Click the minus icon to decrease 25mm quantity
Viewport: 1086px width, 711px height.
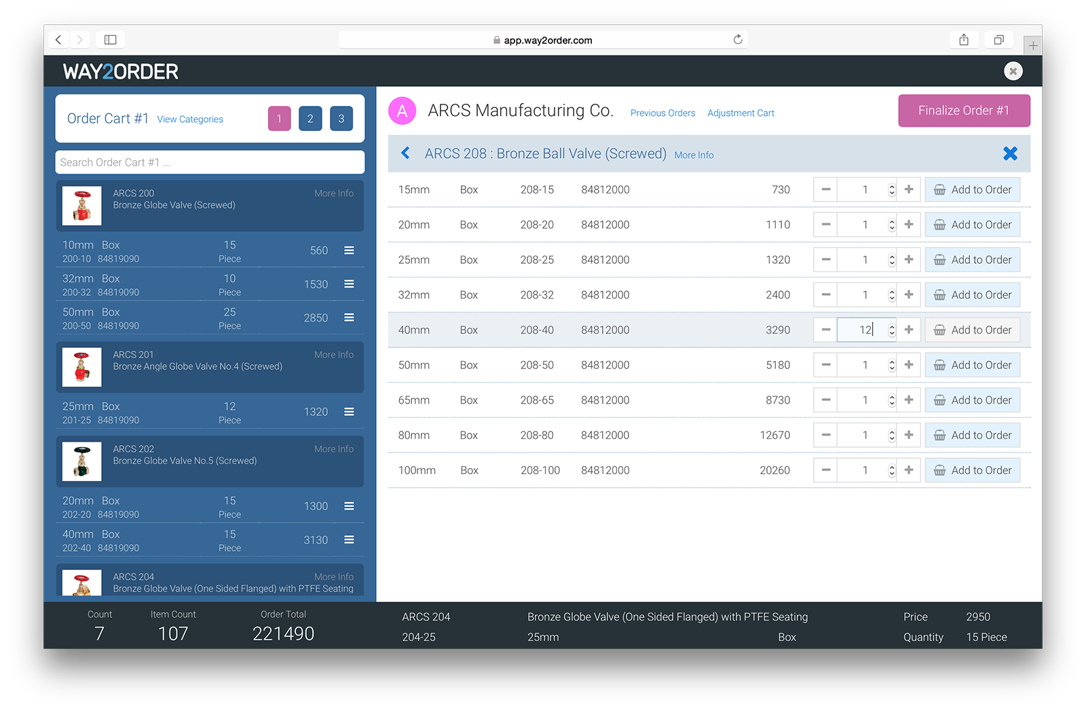[825, 259]
